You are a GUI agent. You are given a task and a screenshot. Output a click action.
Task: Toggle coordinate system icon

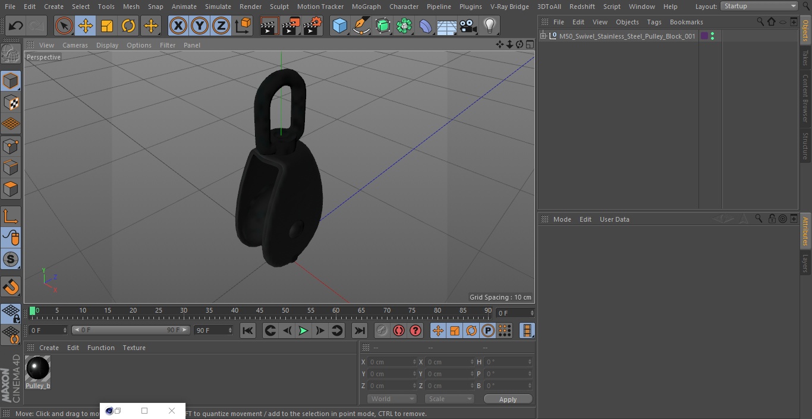pyautogui.click(x=243, y=26)
